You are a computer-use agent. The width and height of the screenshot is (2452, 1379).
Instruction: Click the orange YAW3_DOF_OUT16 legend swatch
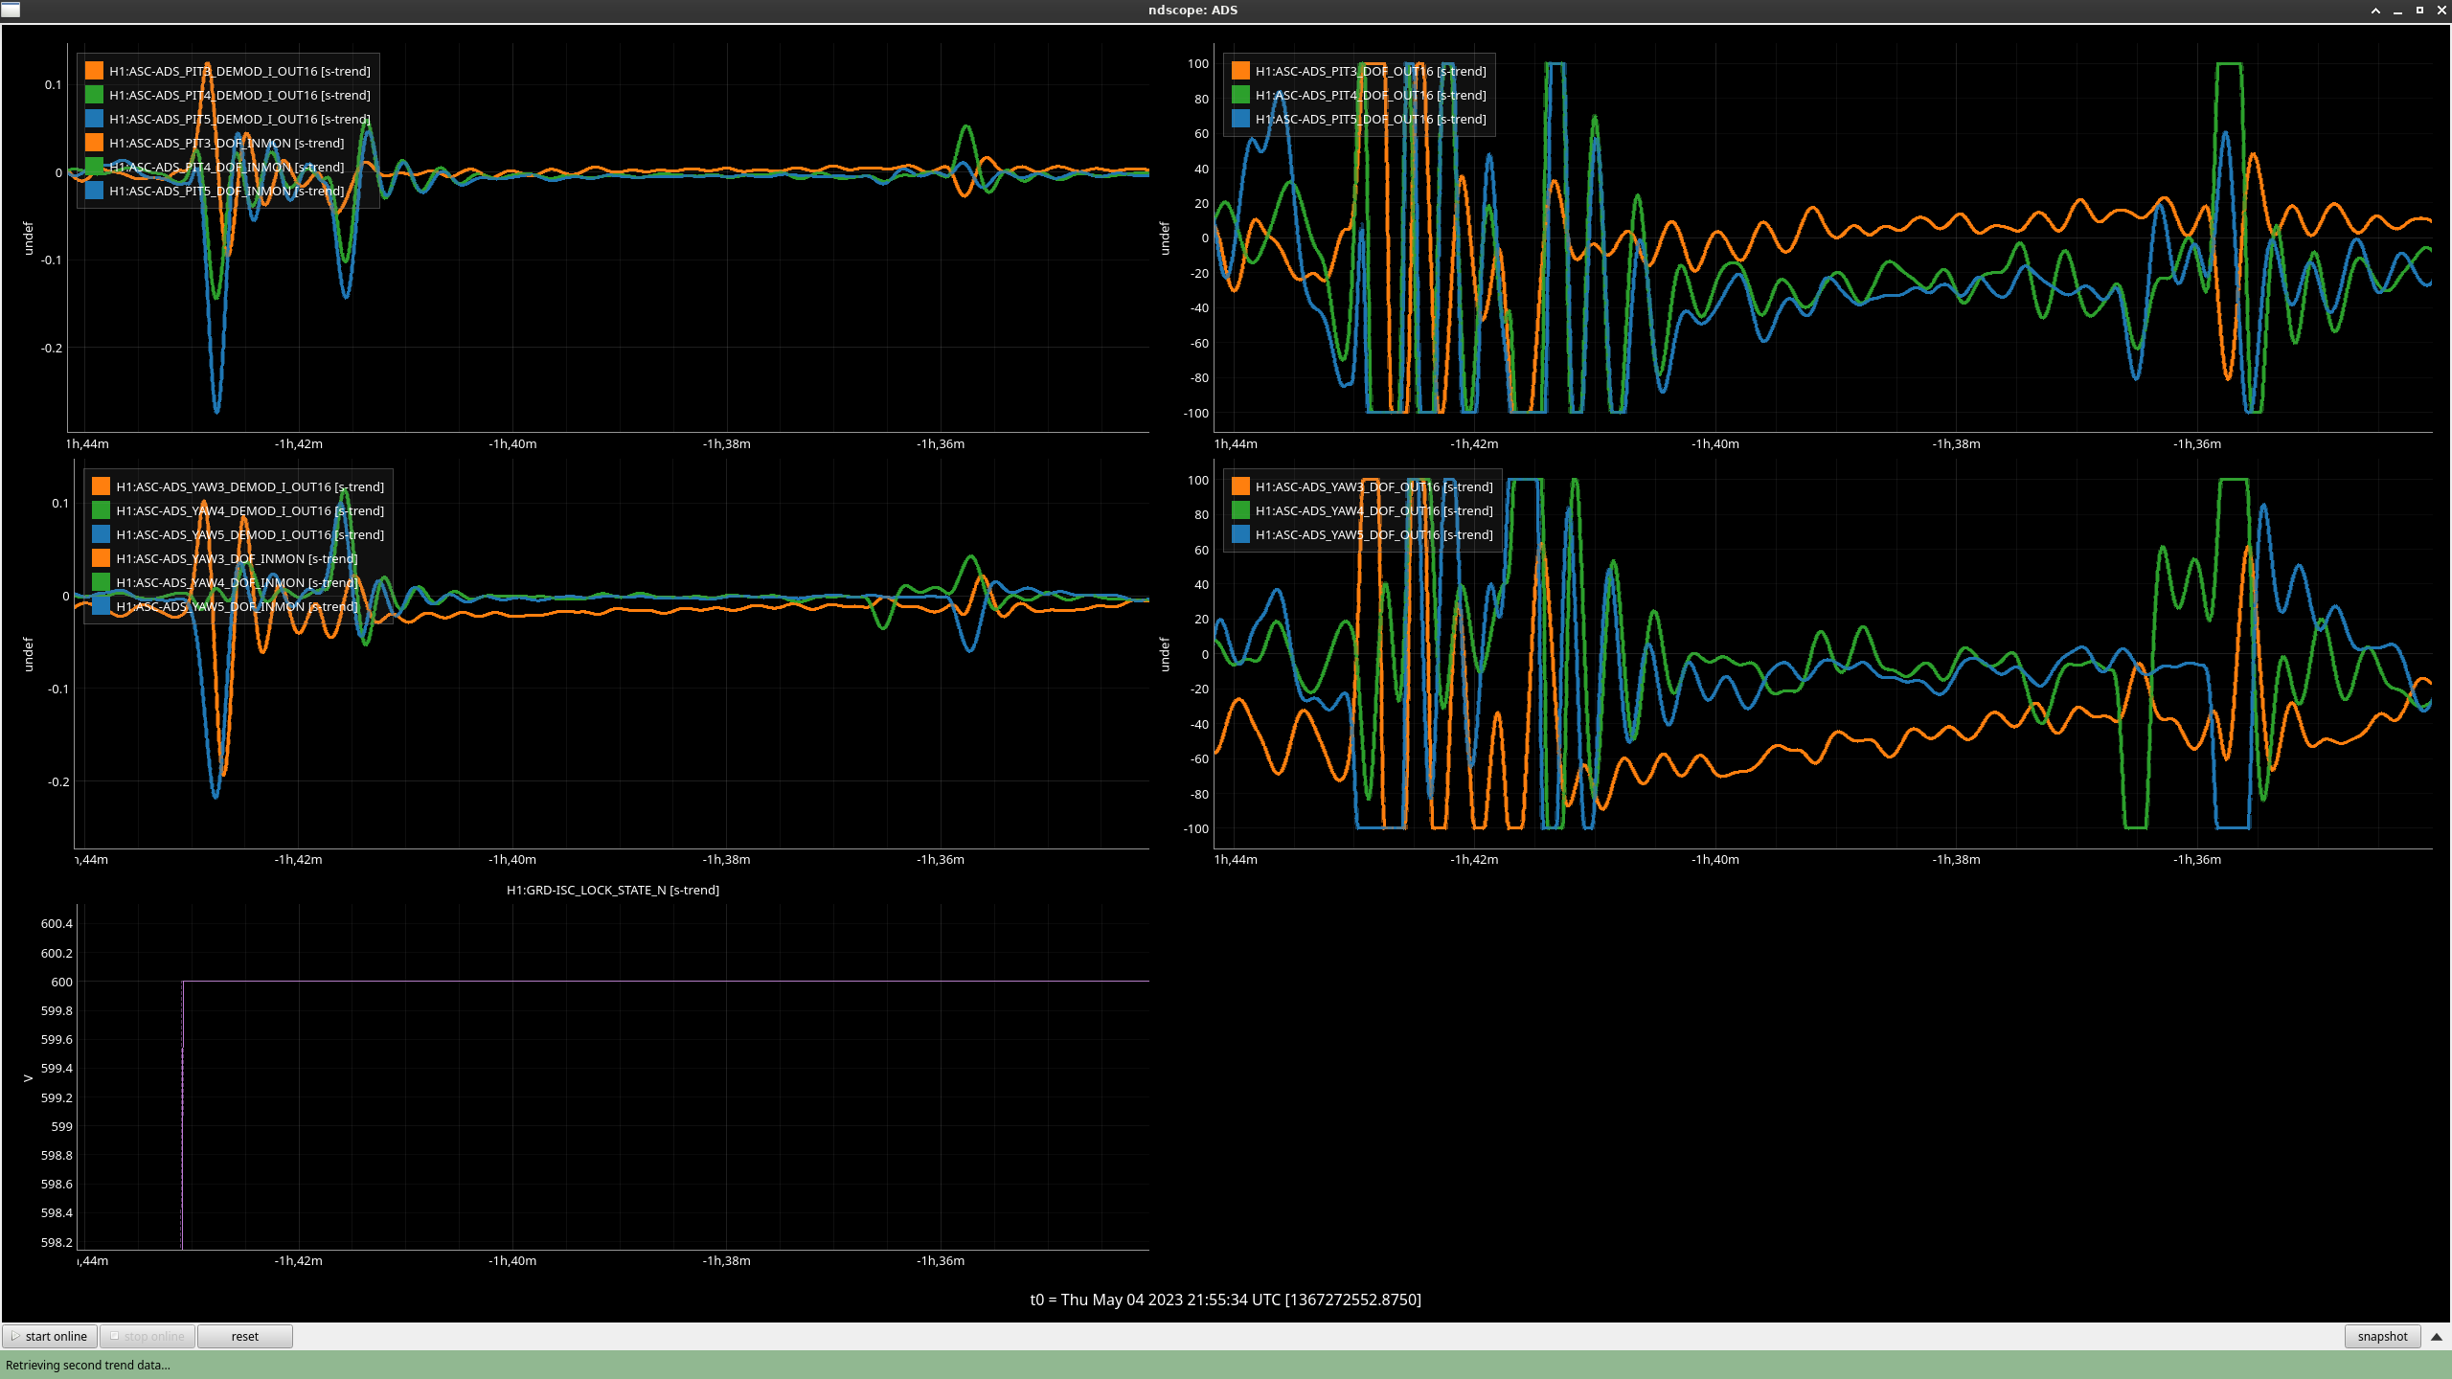pyautogui.click(x=1240, y=486)
